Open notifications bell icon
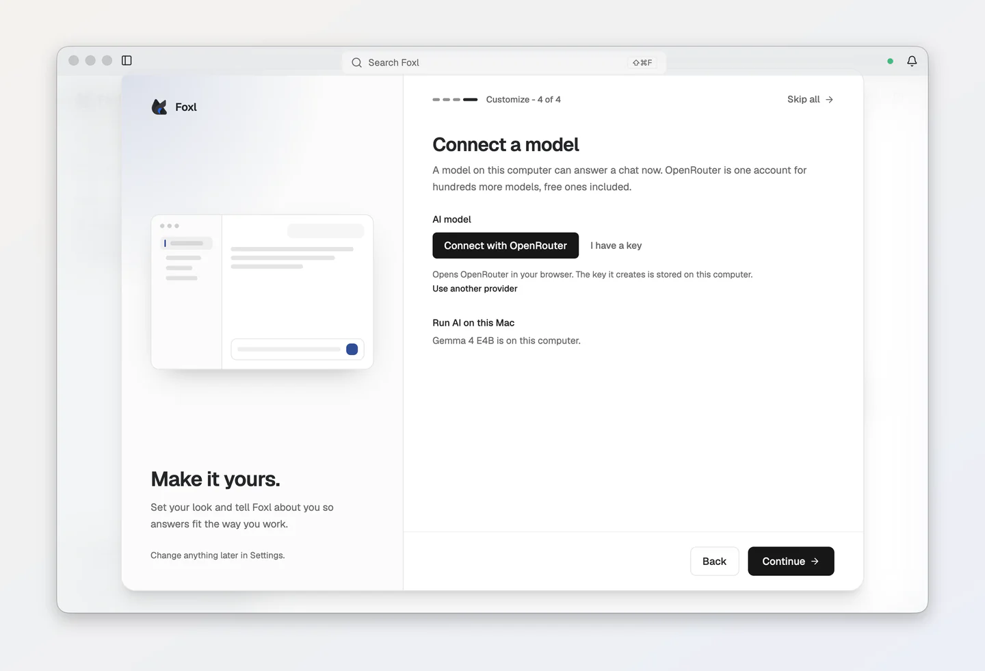 click(x=912, y=61)
